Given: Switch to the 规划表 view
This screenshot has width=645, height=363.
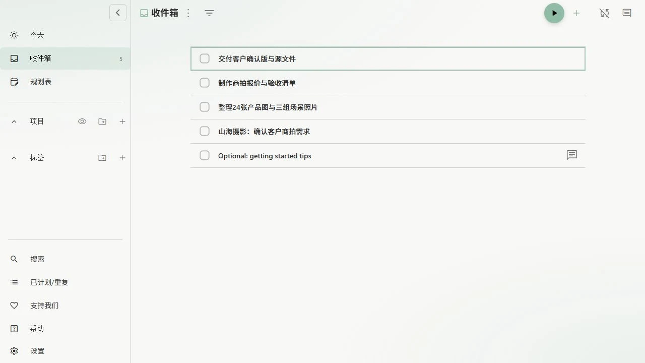Looking at the screenshot, I should click(65, 82).
